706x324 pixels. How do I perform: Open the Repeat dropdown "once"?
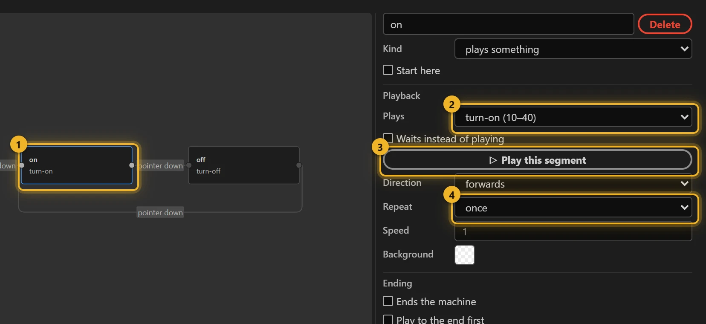(573, 208)
